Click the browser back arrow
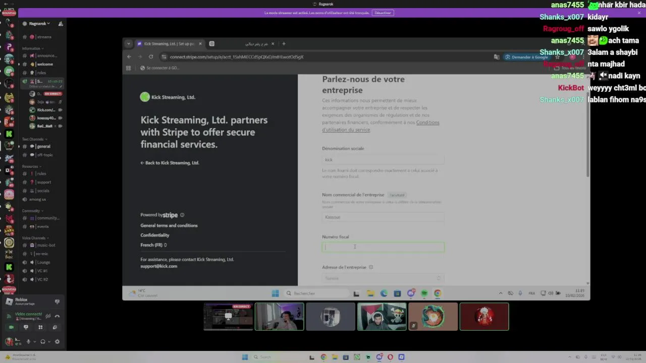 129,57
